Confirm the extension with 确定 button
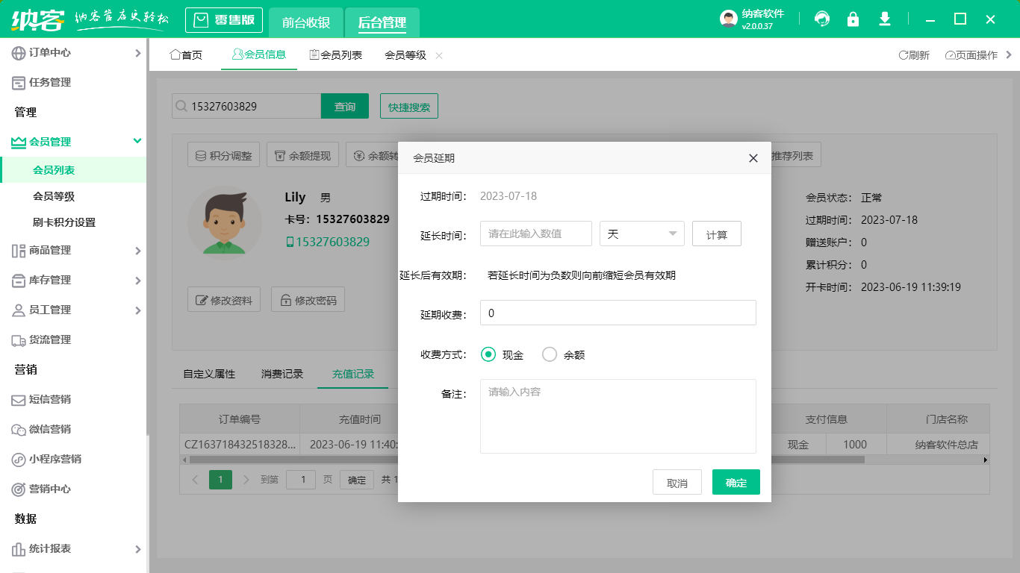Viewport: 1020px width, 573px height. [736, 483]
